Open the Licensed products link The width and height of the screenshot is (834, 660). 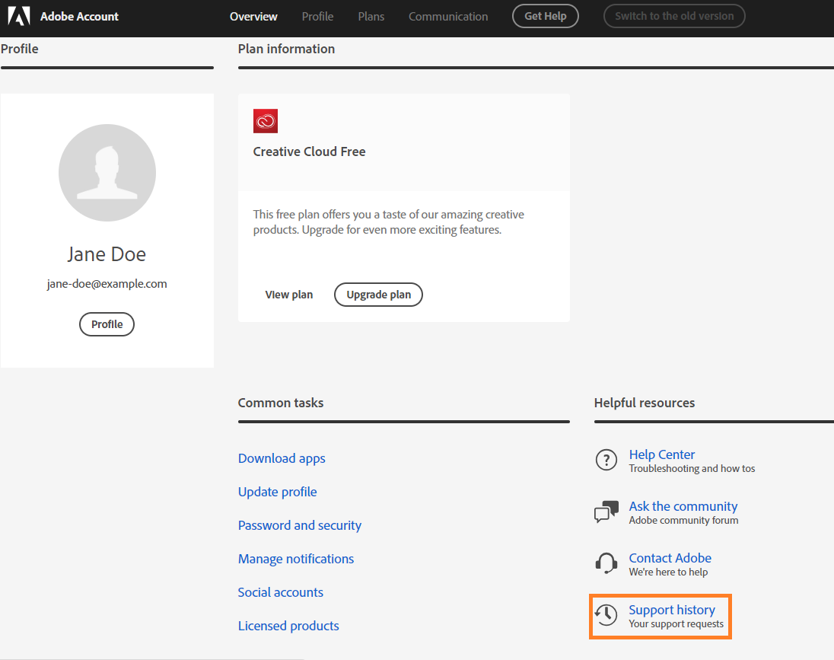coord(288,626)
